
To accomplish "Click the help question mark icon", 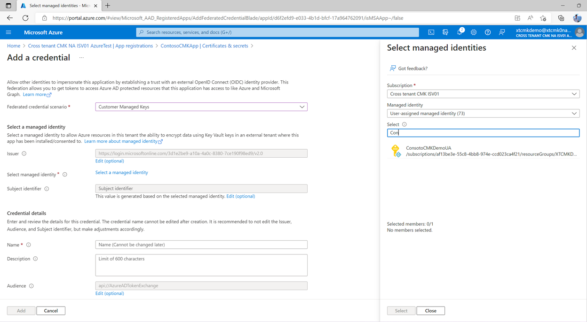I will (x=488, y=32).
